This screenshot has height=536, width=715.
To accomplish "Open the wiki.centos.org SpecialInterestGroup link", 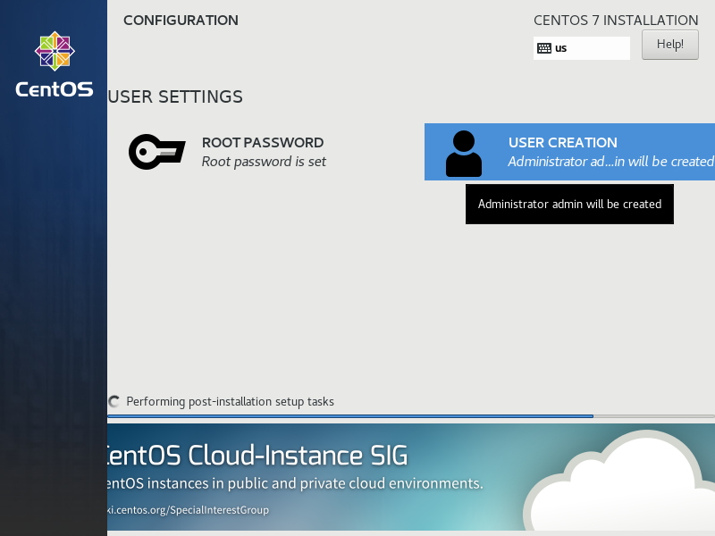I will coord(189,510).
